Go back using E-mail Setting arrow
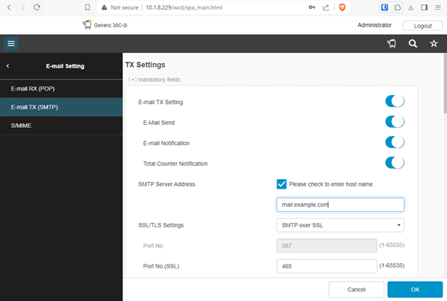 pos(7,66)
